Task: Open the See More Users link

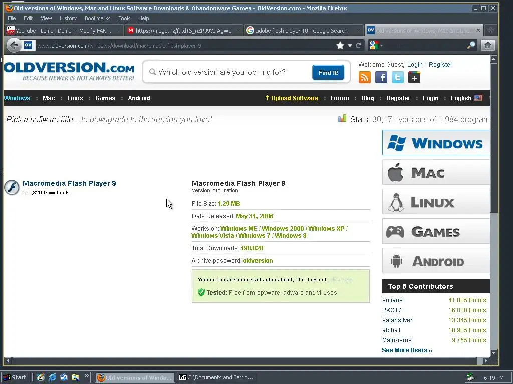Action: pyautogui.click(x=407, y=350)
